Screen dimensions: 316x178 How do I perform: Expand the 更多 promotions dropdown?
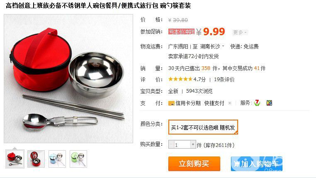tap(240, 32)
